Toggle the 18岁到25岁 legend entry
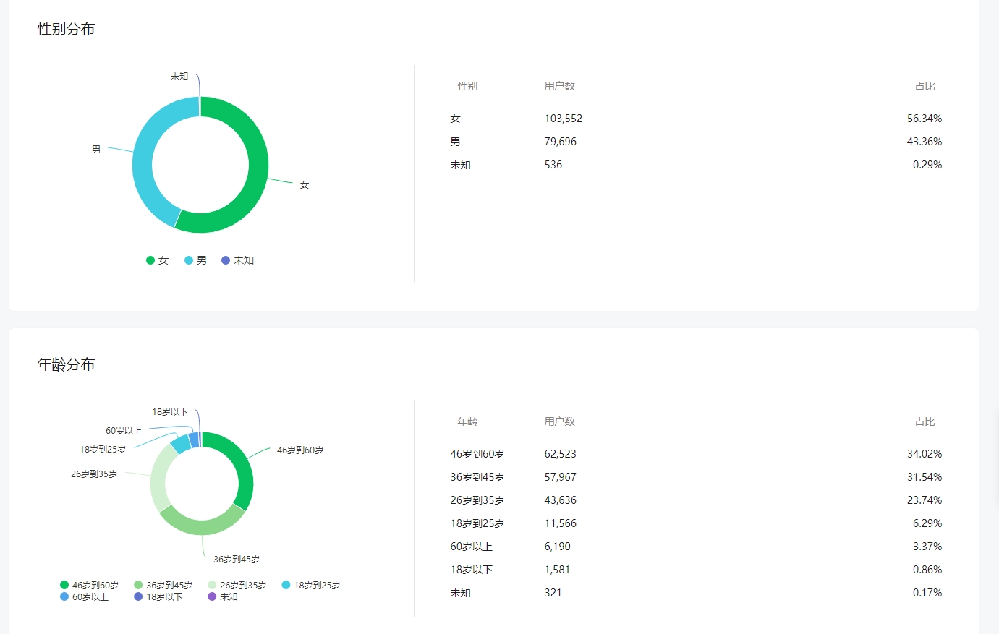999x634 pixels. tap(310, 585)
